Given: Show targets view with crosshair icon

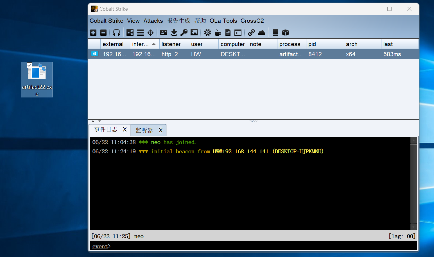Looking at the screenshot, I should (x=151, y=33).
